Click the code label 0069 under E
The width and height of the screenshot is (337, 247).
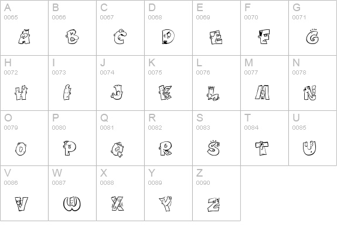coord(203,17)
